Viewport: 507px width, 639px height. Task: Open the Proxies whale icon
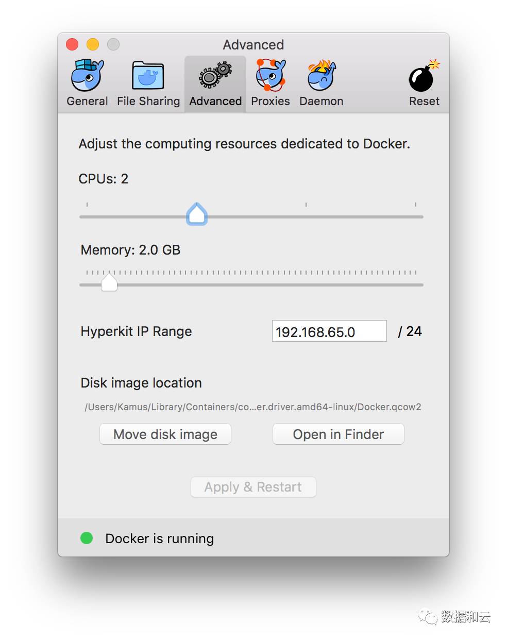point(271,75)
